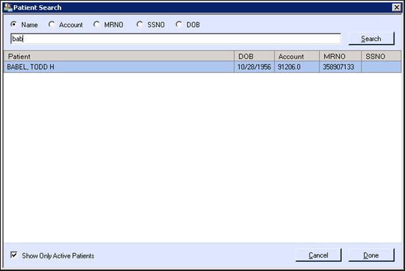The height and width of the screenshot is (271, 405).
Task: Click the Patient Search window title icon
Action: pos(9,7)
